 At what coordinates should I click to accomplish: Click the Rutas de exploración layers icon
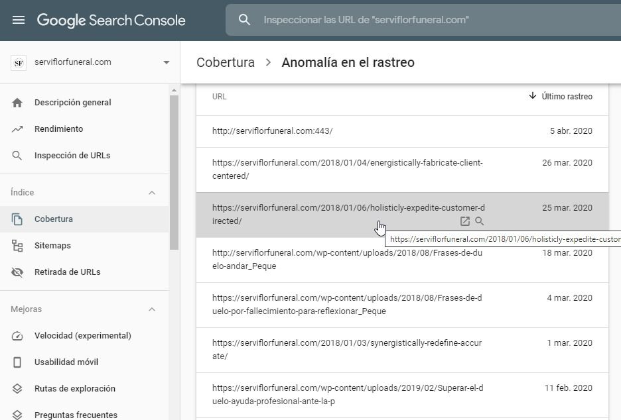[x=17, y=389]
